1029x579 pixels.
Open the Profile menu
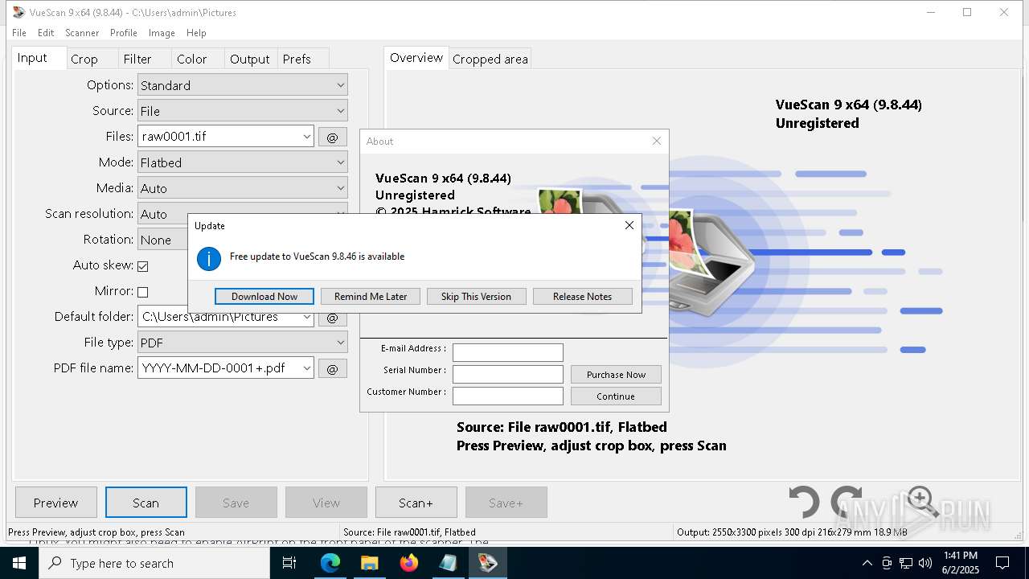click(124, 33)
